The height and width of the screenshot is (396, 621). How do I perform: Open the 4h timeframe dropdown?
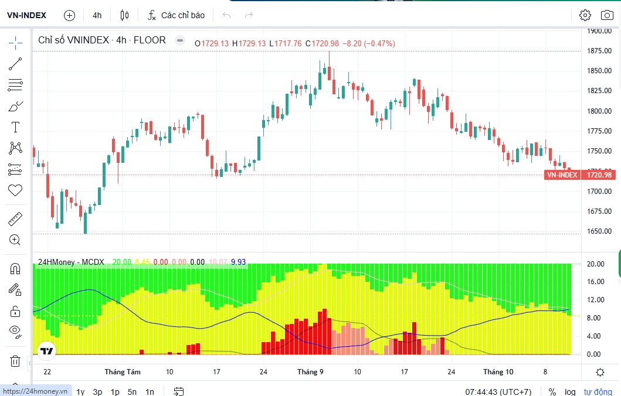click(97, 15)
